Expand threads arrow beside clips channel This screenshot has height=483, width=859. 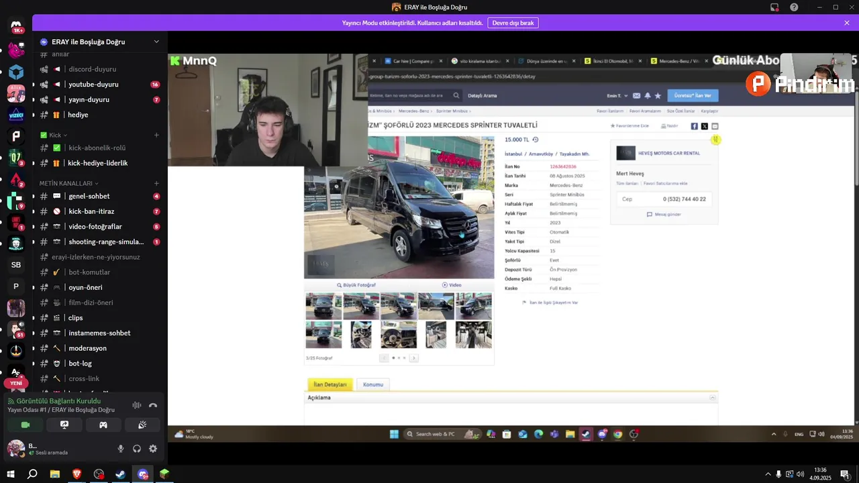tap(34, 318)
